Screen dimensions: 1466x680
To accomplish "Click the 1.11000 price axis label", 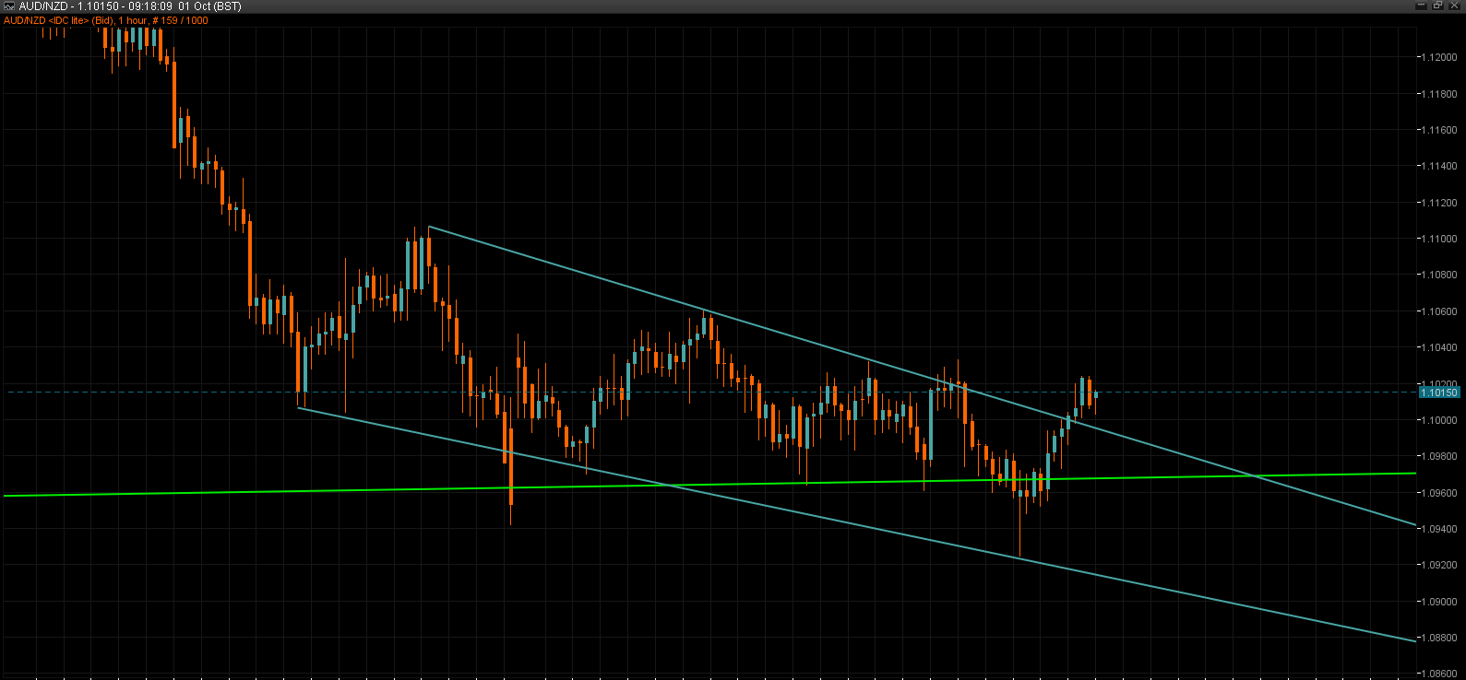I will point(1439,239).
